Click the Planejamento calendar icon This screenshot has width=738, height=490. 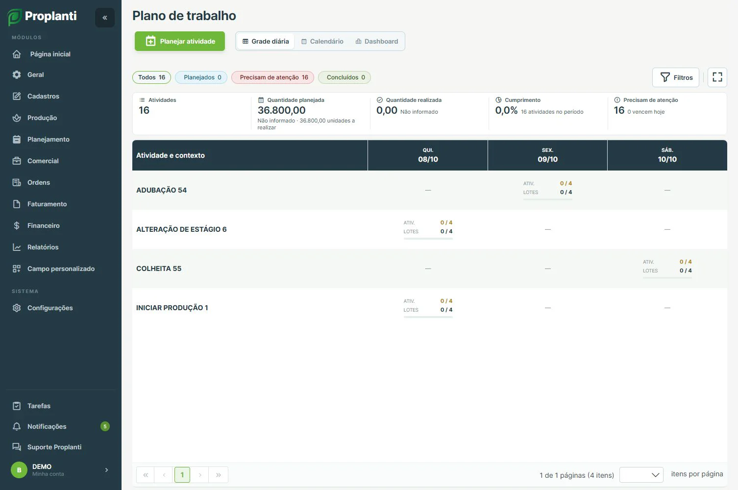pos(17,139)
